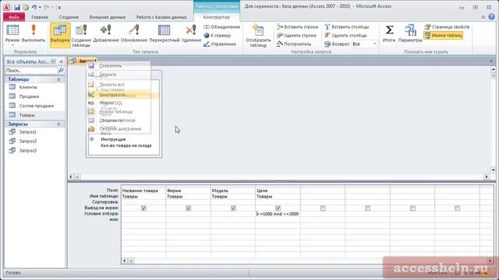Image resolution: width=499 pixels, height=280 pixels.
Task: Uncheck Вывод на экран for Цена
Action: tap(278, 208)
